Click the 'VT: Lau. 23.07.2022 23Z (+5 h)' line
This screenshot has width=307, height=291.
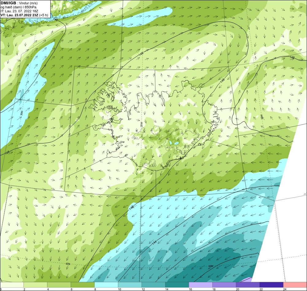(24, 15)
